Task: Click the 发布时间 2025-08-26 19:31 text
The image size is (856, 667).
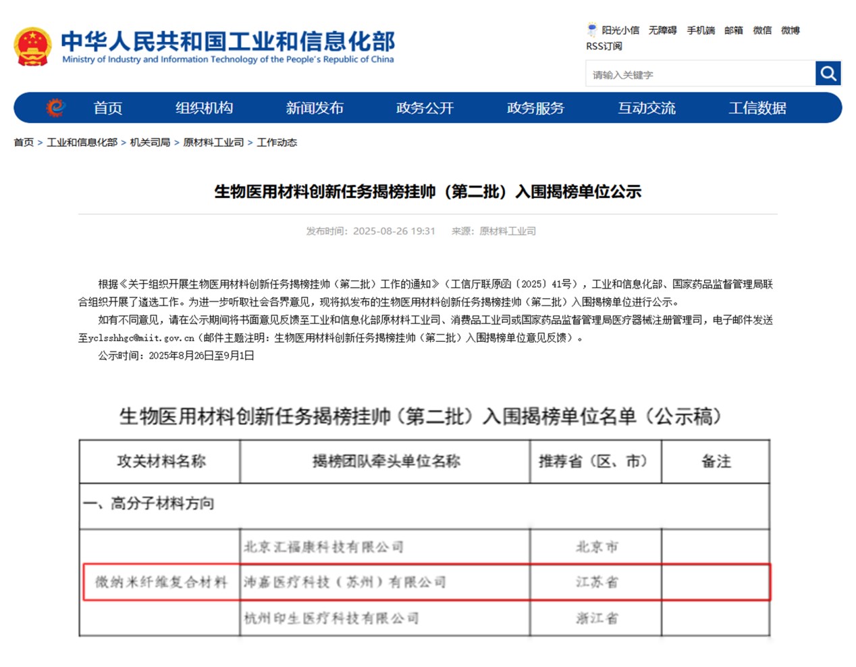Action: coord(371,231)
